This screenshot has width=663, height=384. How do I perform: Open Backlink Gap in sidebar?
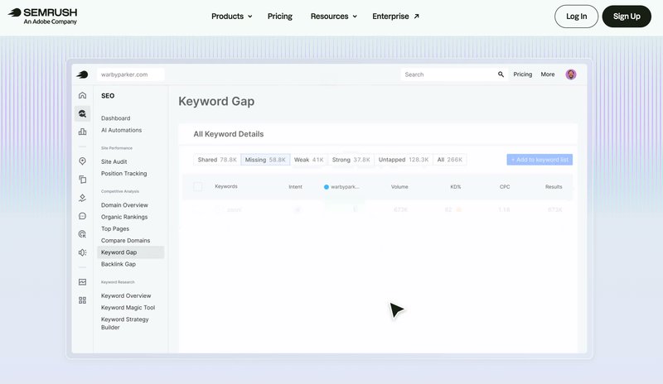point(119,264)
